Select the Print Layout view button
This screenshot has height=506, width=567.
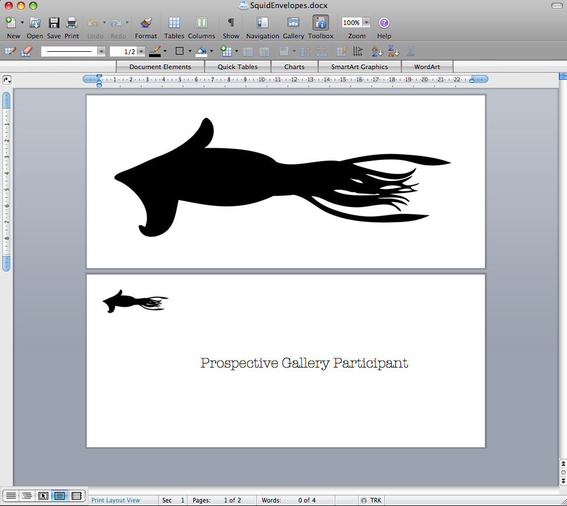[x=59, y=496]
